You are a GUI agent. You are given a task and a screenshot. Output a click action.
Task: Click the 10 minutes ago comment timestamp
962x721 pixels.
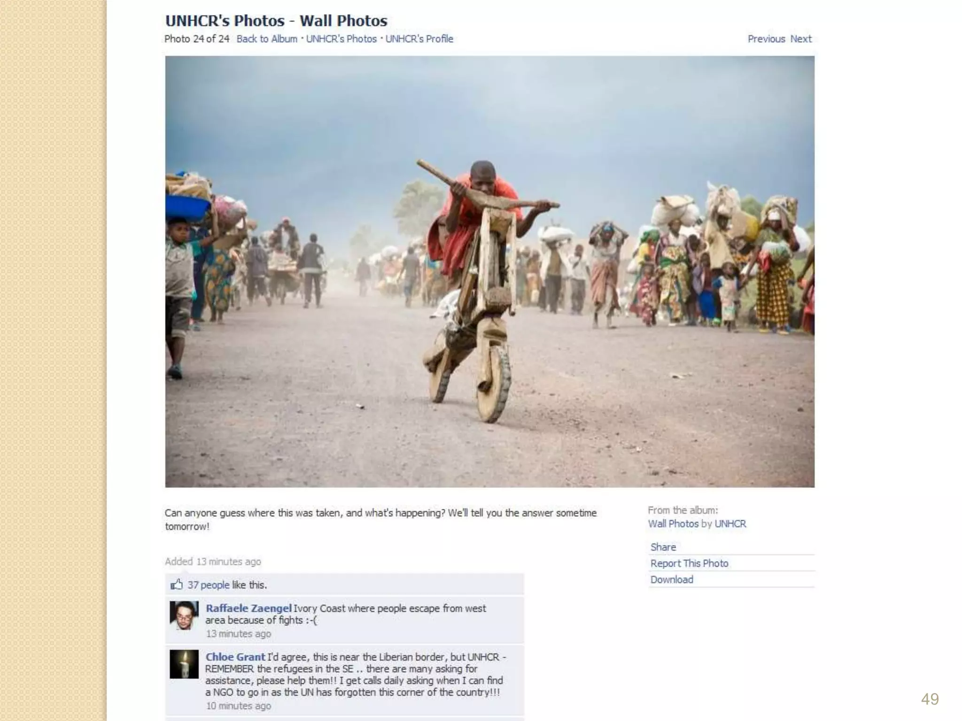click(x=239, y=706)
